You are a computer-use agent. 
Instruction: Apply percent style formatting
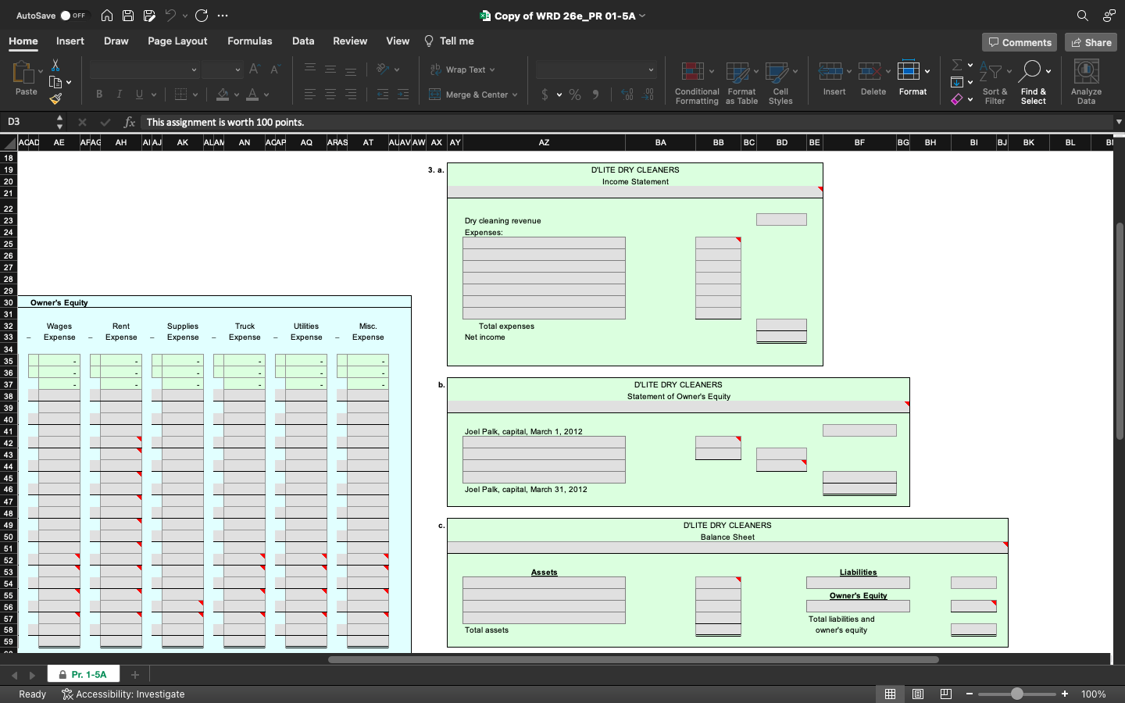(x=575, y=95)
